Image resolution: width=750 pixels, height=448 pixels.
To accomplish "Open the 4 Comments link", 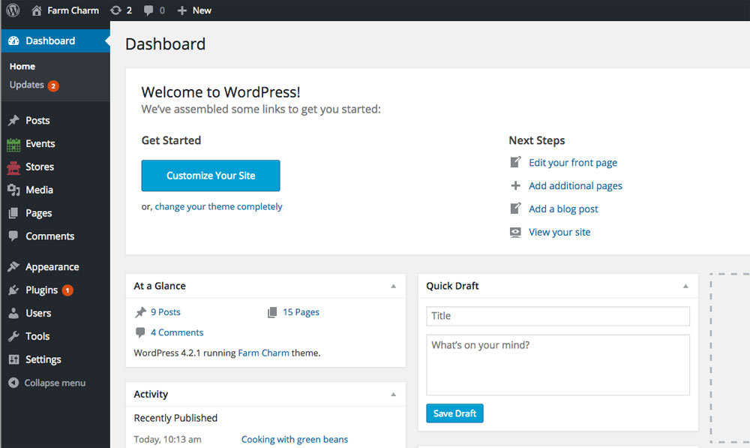I will click(x=177, y=332).
